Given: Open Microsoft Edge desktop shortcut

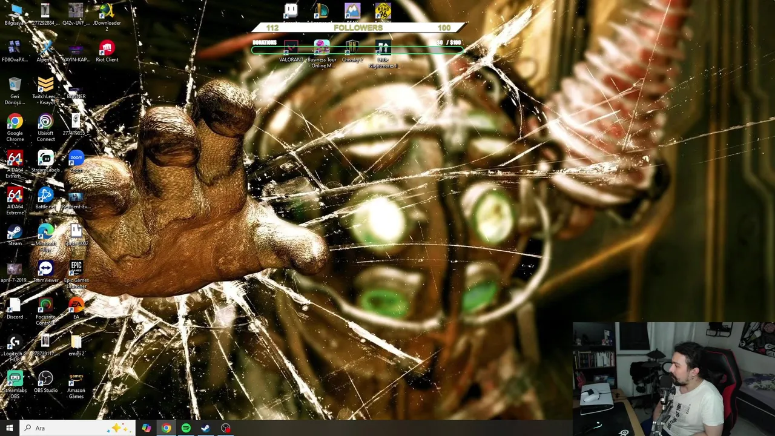Looking at the screenshot, I should pos(45,238).
